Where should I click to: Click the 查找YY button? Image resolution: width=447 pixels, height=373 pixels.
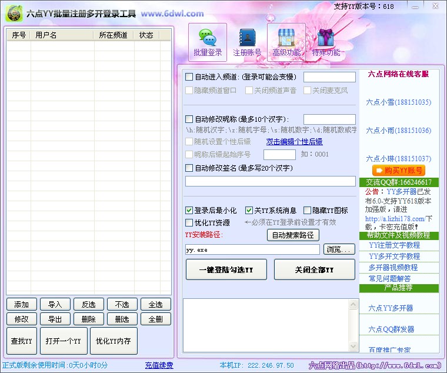pos(22,341)
